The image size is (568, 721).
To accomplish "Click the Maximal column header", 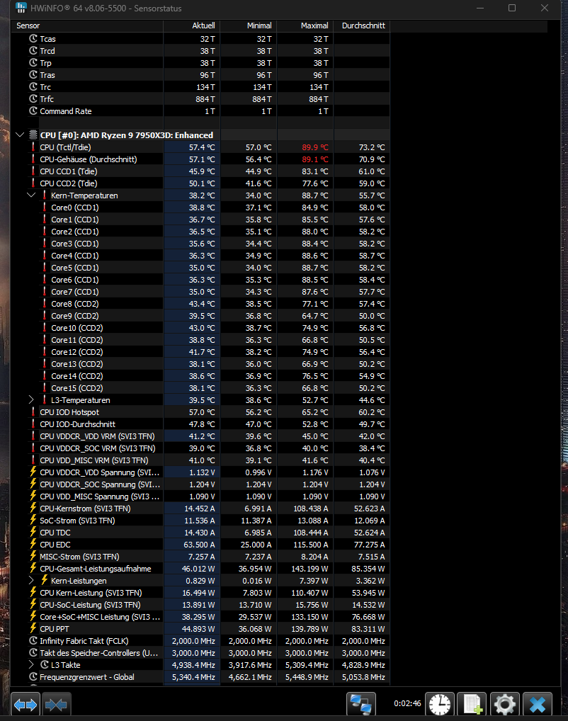I will [305, 25].
